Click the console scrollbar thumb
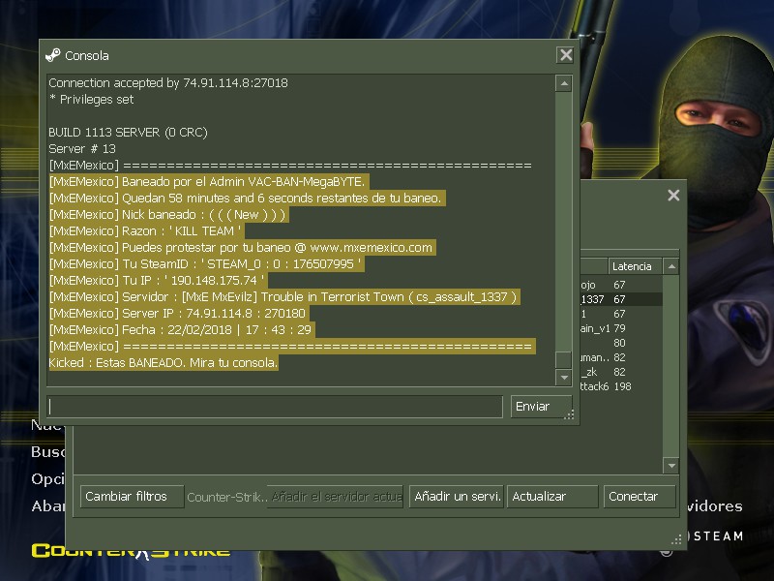The image size is (774, 581). click(564, 359)
